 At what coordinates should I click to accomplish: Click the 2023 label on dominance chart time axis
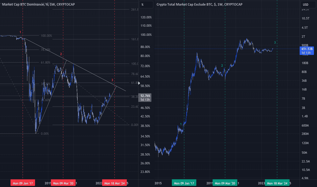pos(99,183)
